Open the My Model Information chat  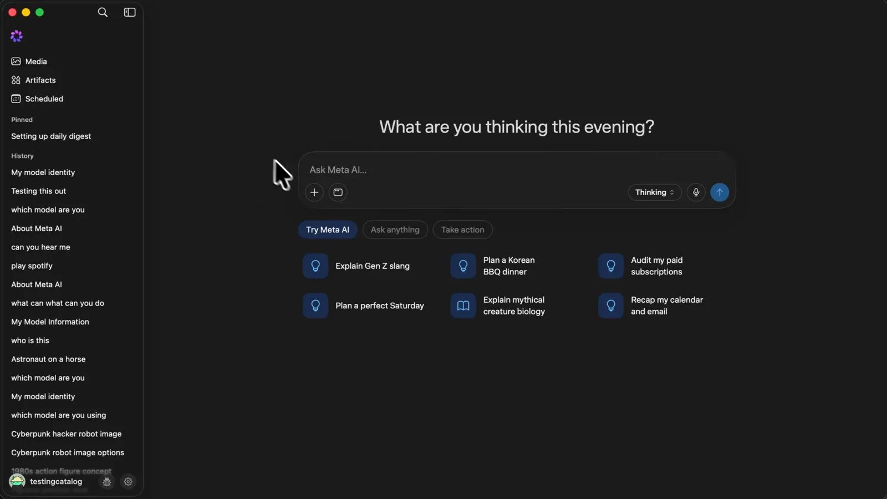[x=50, y=322]
